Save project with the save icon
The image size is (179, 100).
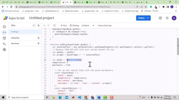coord(55,26)
